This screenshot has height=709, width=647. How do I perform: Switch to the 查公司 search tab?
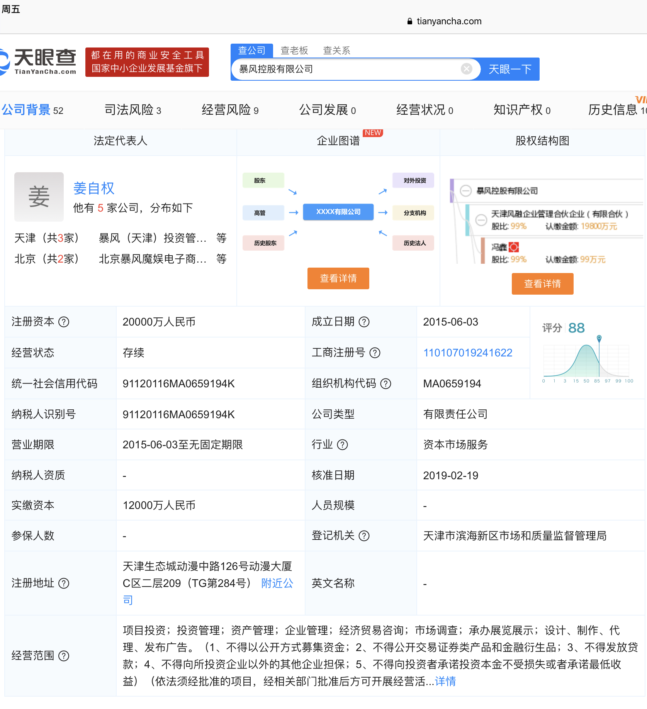(252, 51)
